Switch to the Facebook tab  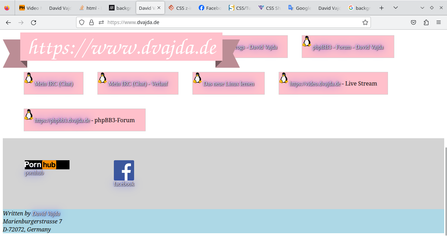[x=210, y=8]
